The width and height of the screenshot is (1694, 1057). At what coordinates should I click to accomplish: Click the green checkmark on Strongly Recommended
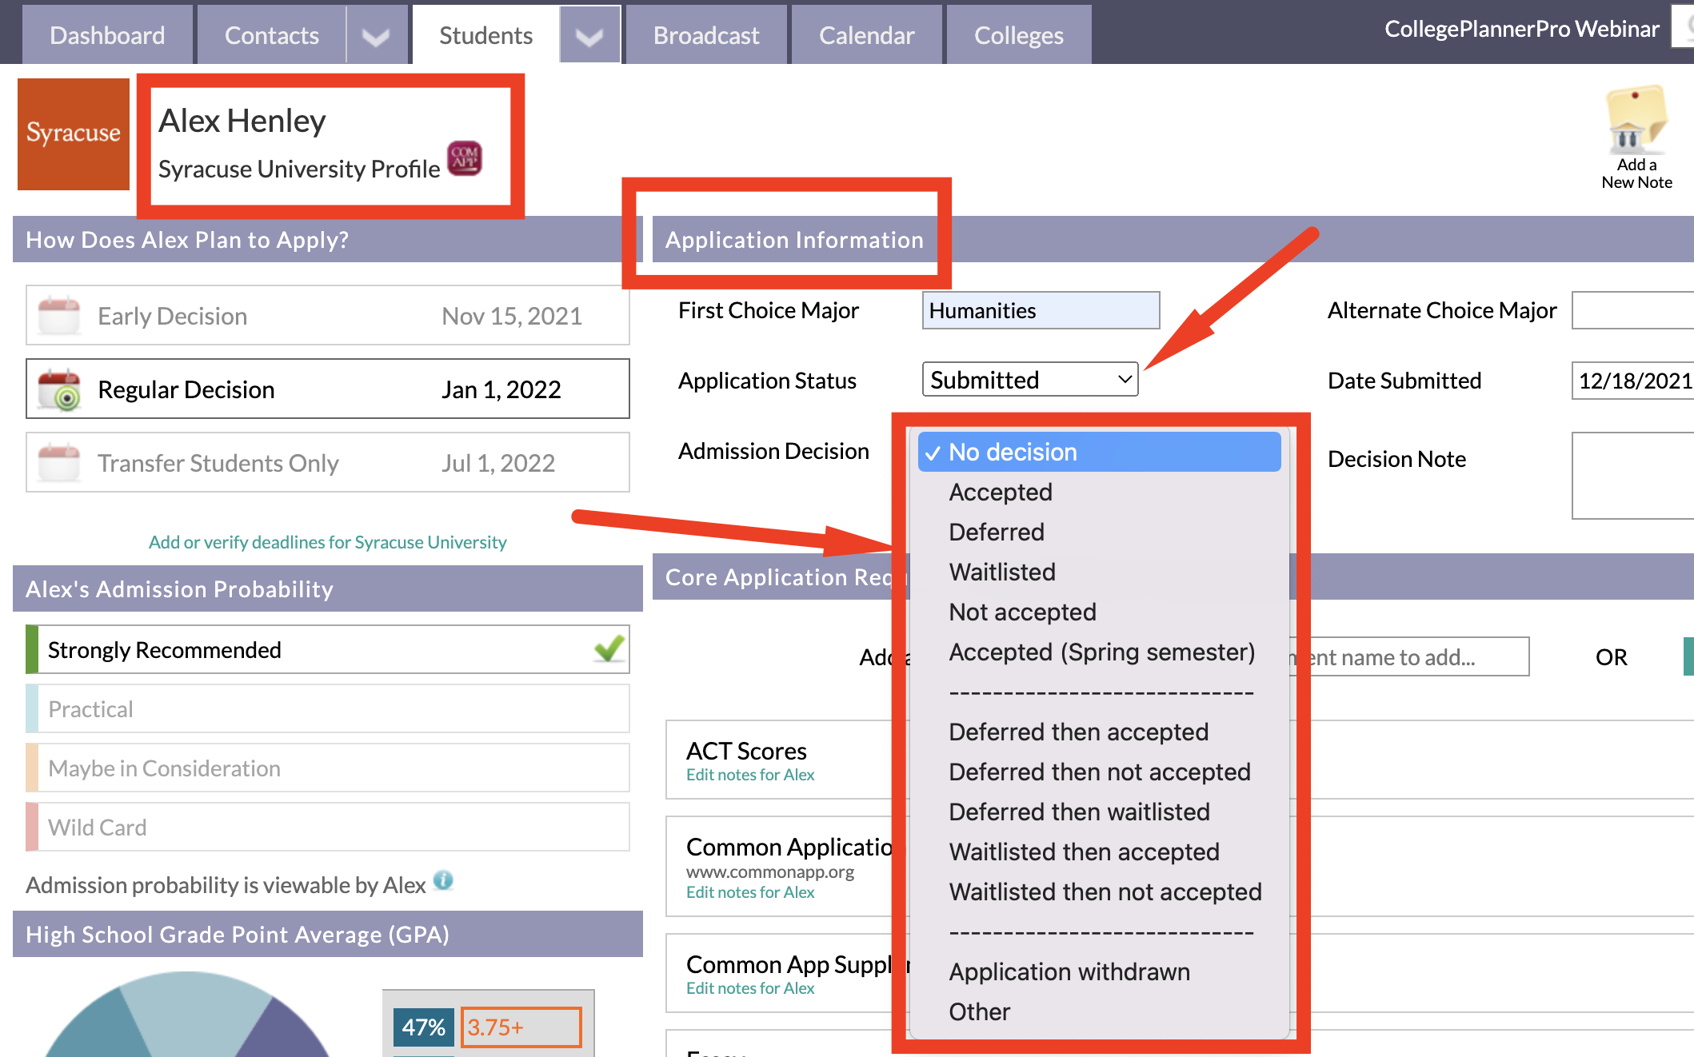click(x=609, y=648)
